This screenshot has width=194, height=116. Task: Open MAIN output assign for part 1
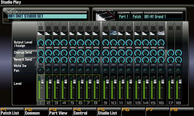[41, 47]
